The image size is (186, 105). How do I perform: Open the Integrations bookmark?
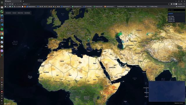[x=77, y=6]
